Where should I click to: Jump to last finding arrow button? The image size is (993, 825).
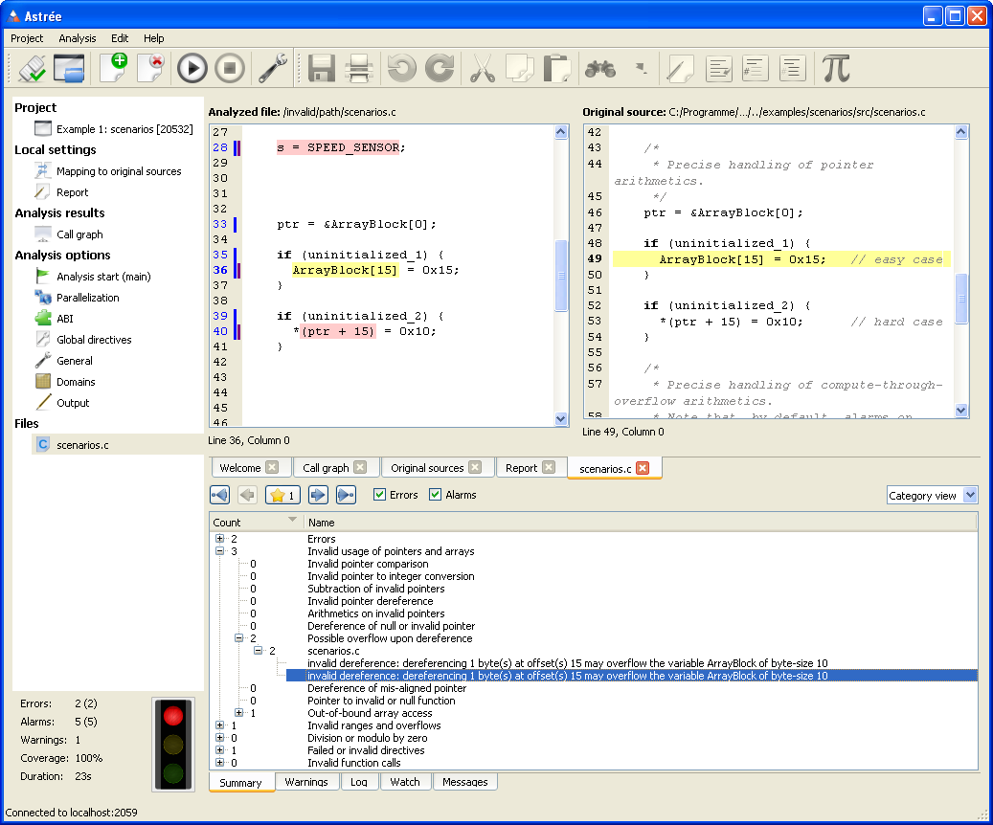346,495
